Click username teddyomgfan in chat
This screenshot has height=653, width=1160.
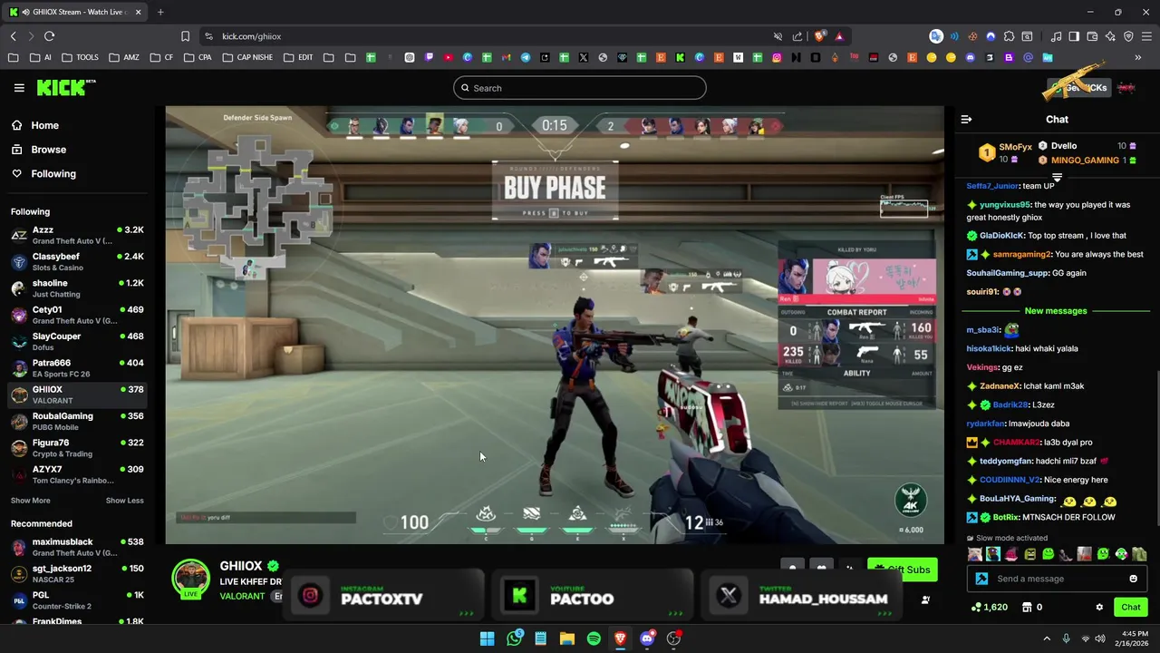pyautogui.click(x=1006, y=461)
